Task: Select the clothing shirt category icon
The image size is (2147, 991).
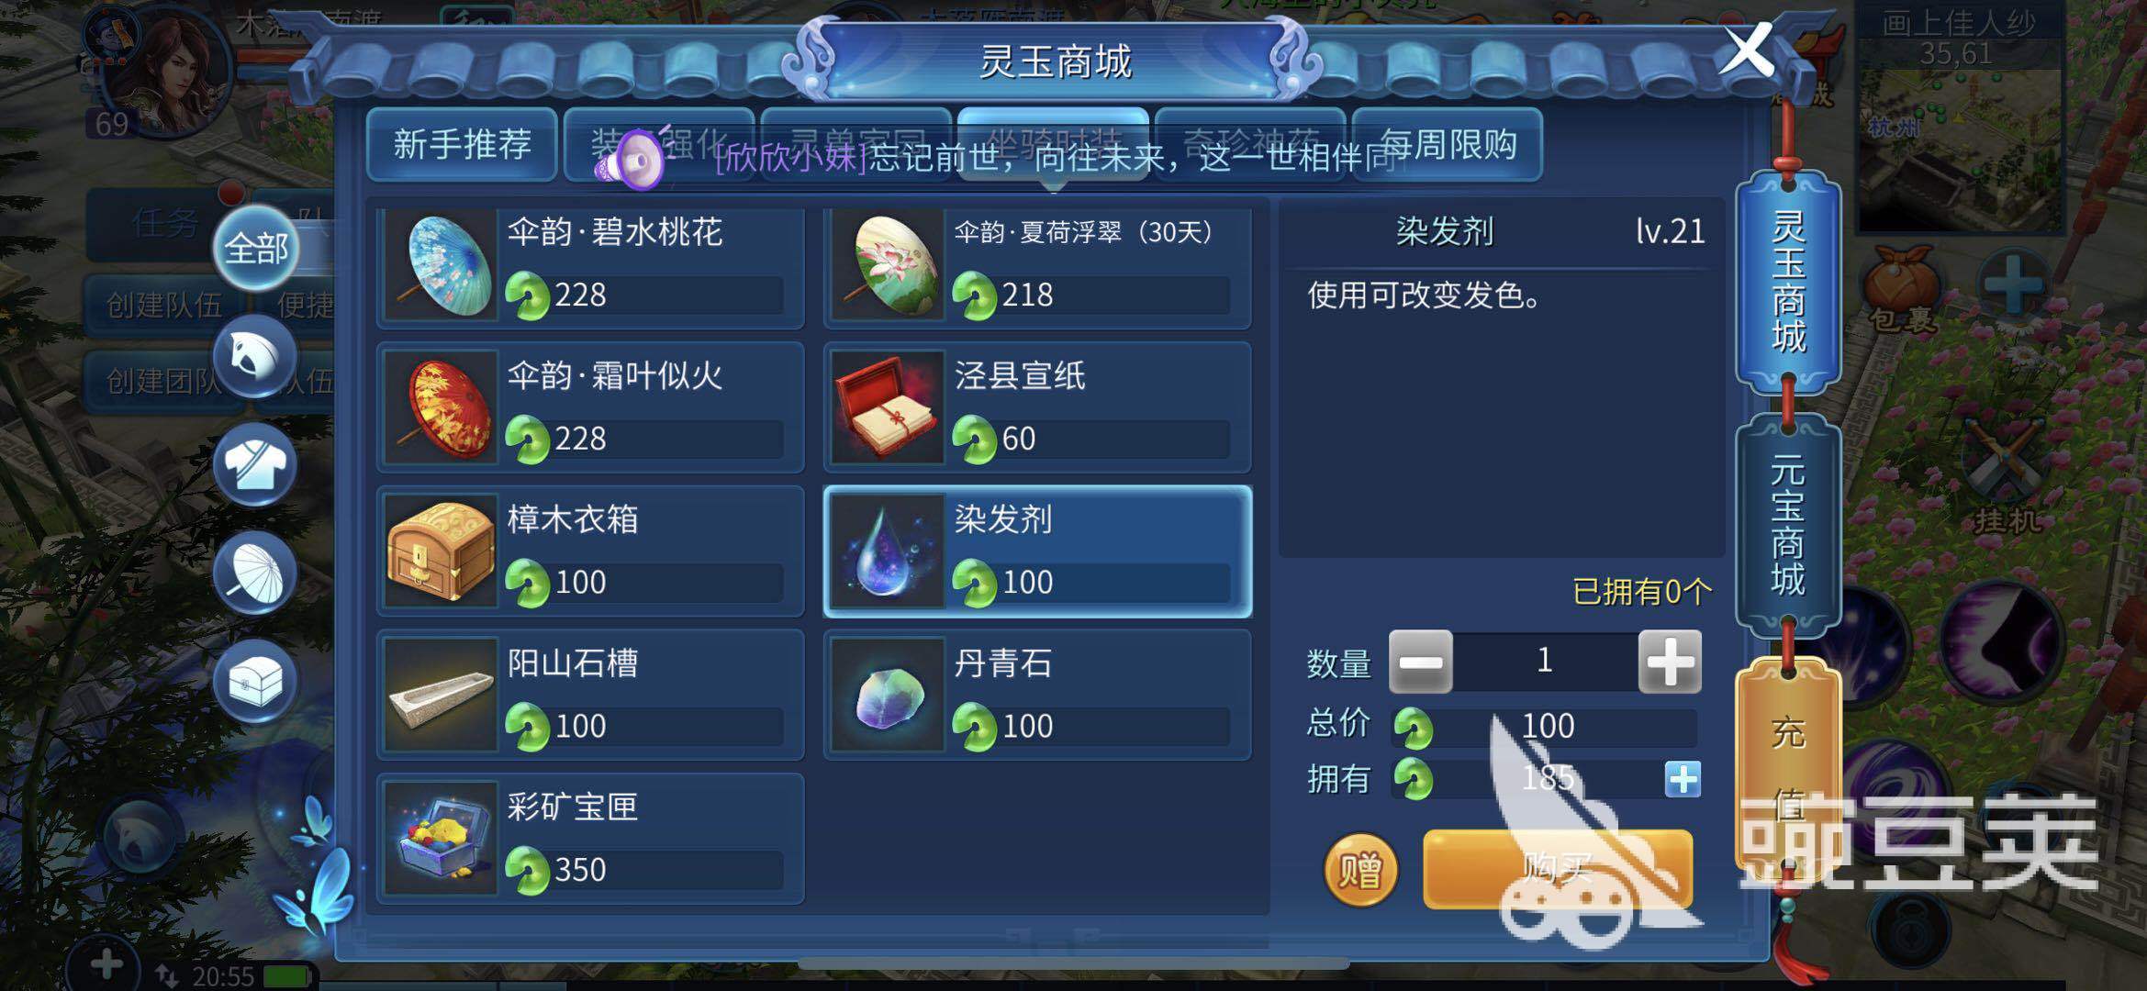Action: pos(255,465)
